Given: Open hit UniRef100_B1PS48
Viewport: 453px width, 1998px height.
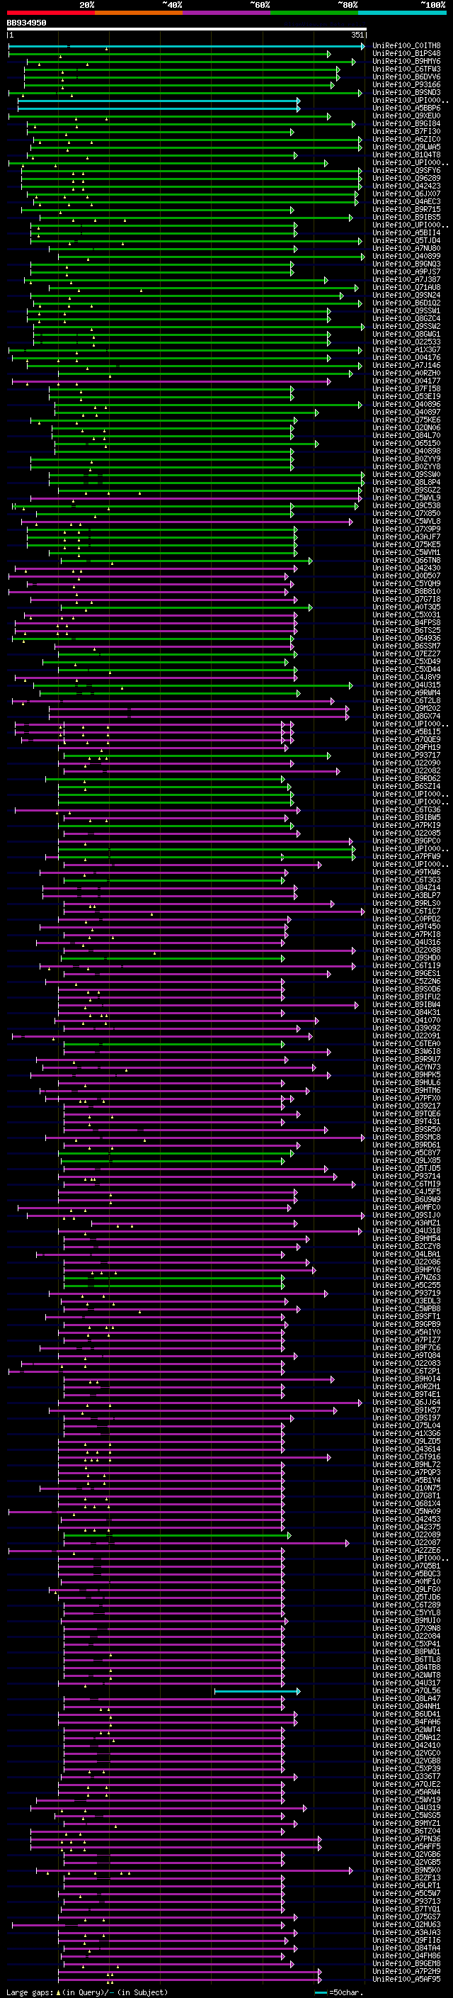Looking at the screenshot, I should (x=406, y=54).
